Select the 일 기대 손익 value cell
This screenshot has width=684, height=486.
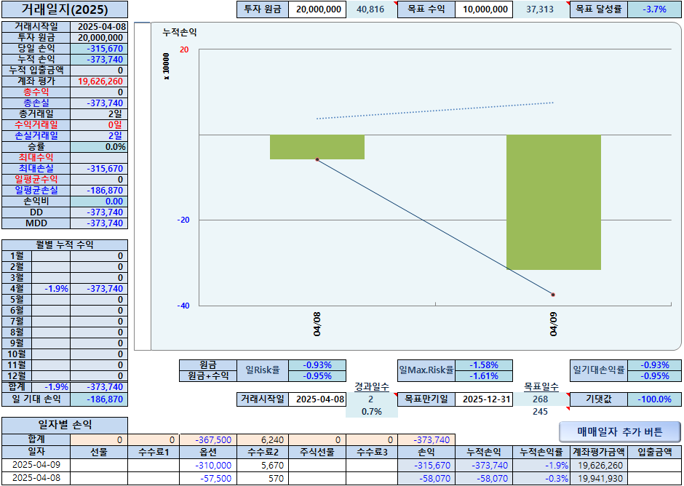(x=99, y=399)
